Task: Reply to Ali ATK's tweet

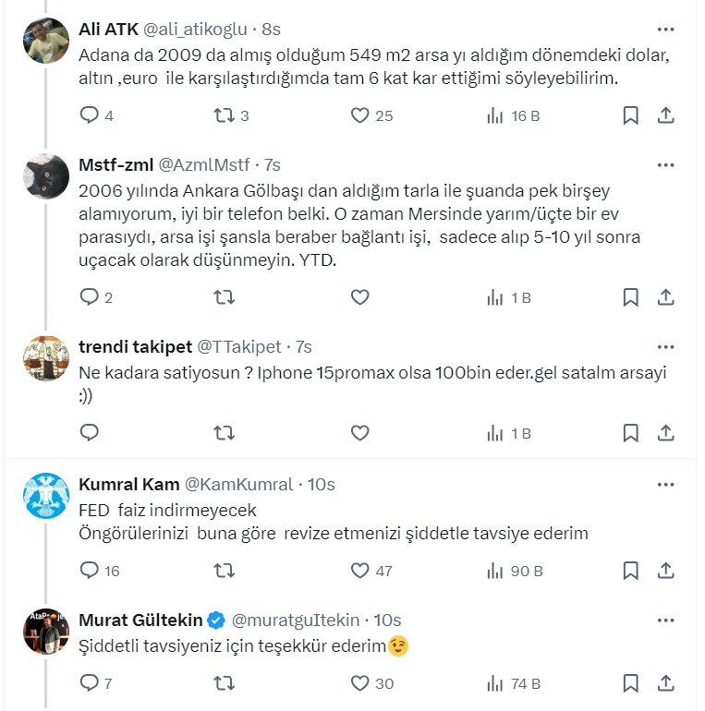Action: coord(90,115)
